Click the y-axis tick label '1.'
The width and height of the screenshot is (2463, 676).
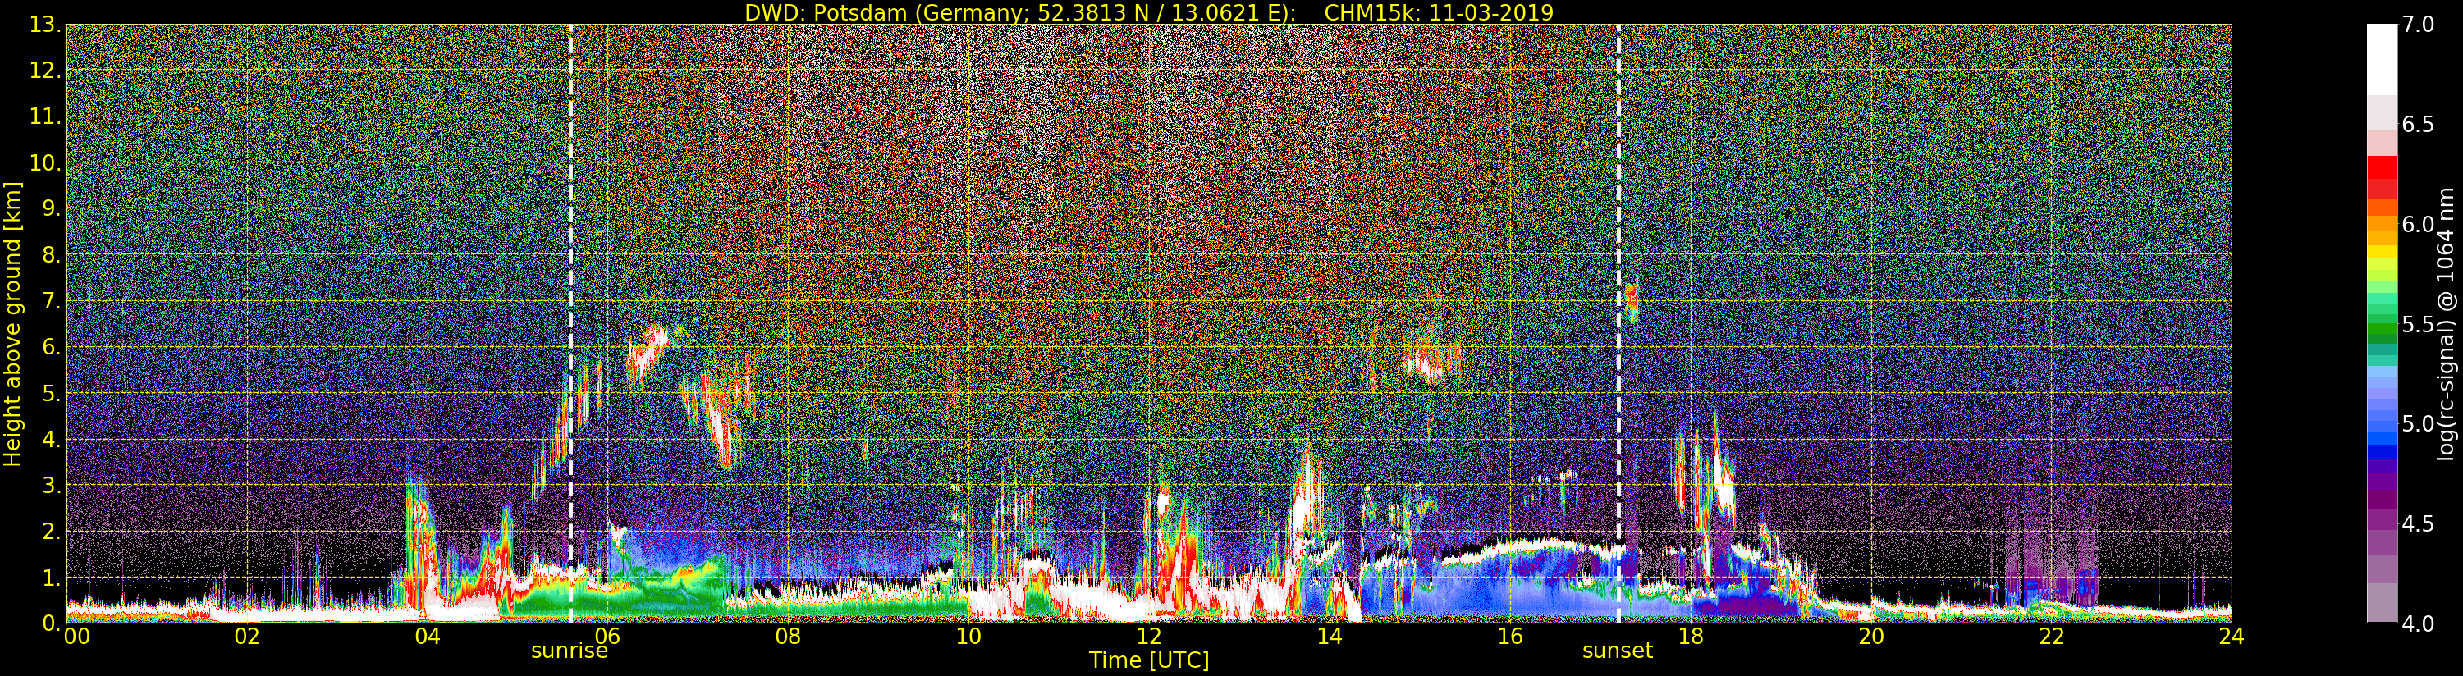(51, 578)
